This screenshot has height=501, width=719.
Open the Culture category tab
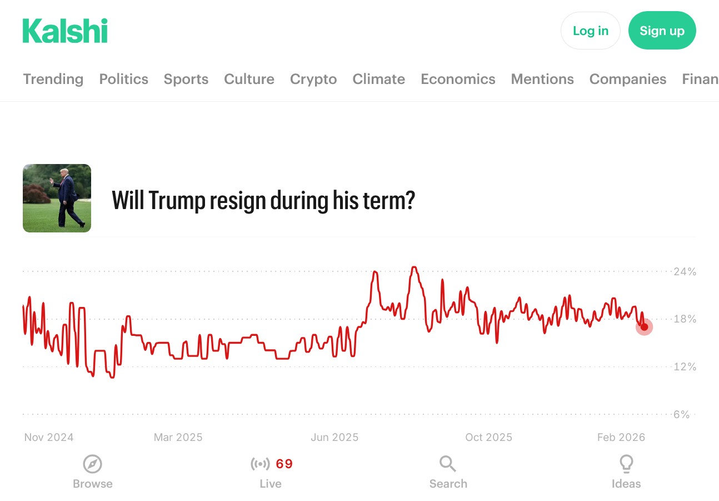click(x=249, y=79)
